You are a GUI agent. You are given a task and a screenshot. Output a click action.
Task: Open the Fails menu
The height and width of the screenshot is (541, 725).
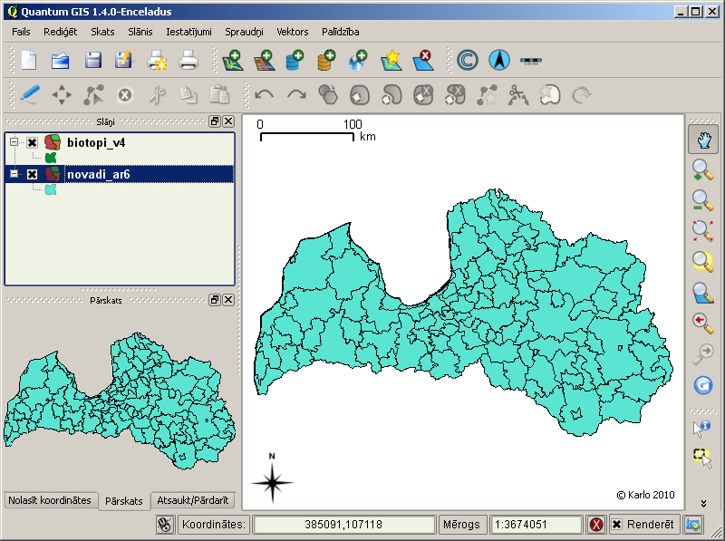coord(21,32)
